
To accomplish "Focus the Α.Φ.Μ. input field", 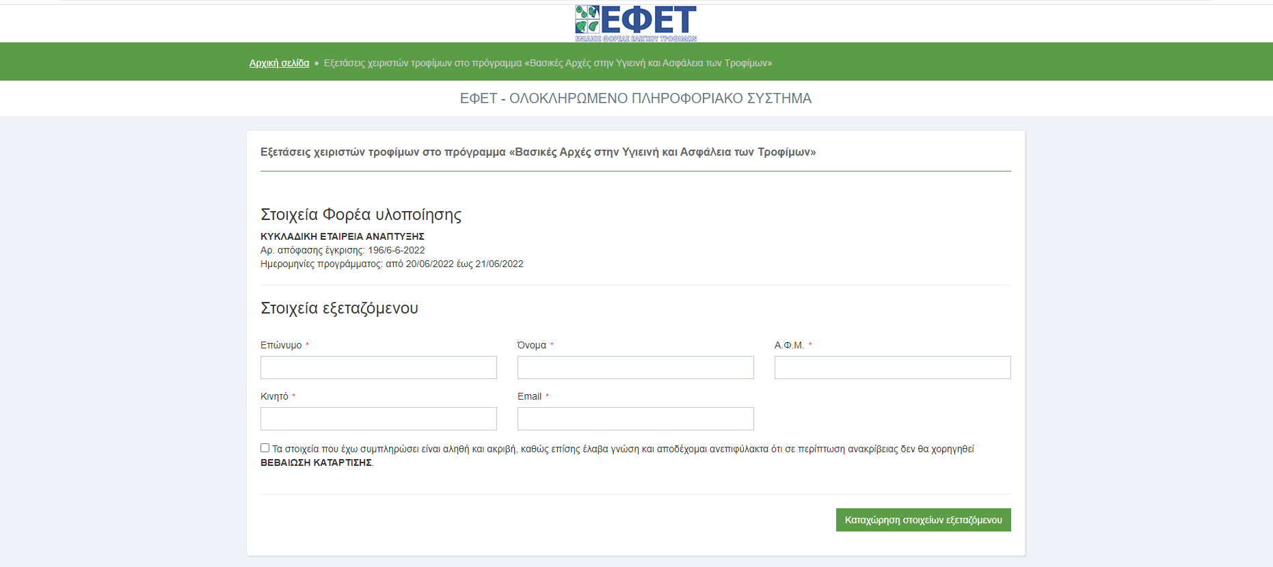I will click(893, 368).
